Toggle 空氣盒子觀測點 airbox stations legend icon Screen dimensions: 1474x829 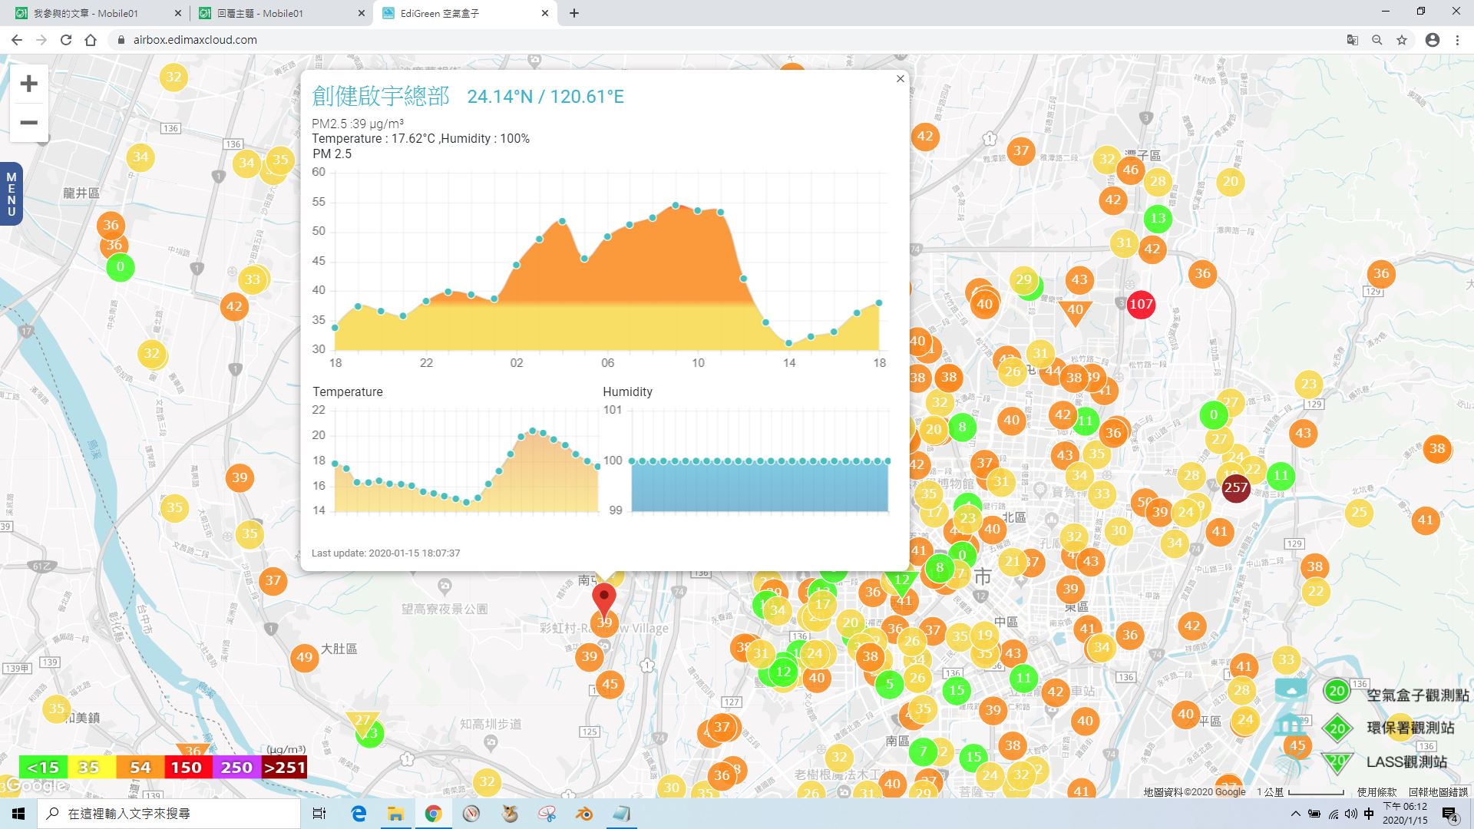pyautogui.click(x=1337, y=691)
